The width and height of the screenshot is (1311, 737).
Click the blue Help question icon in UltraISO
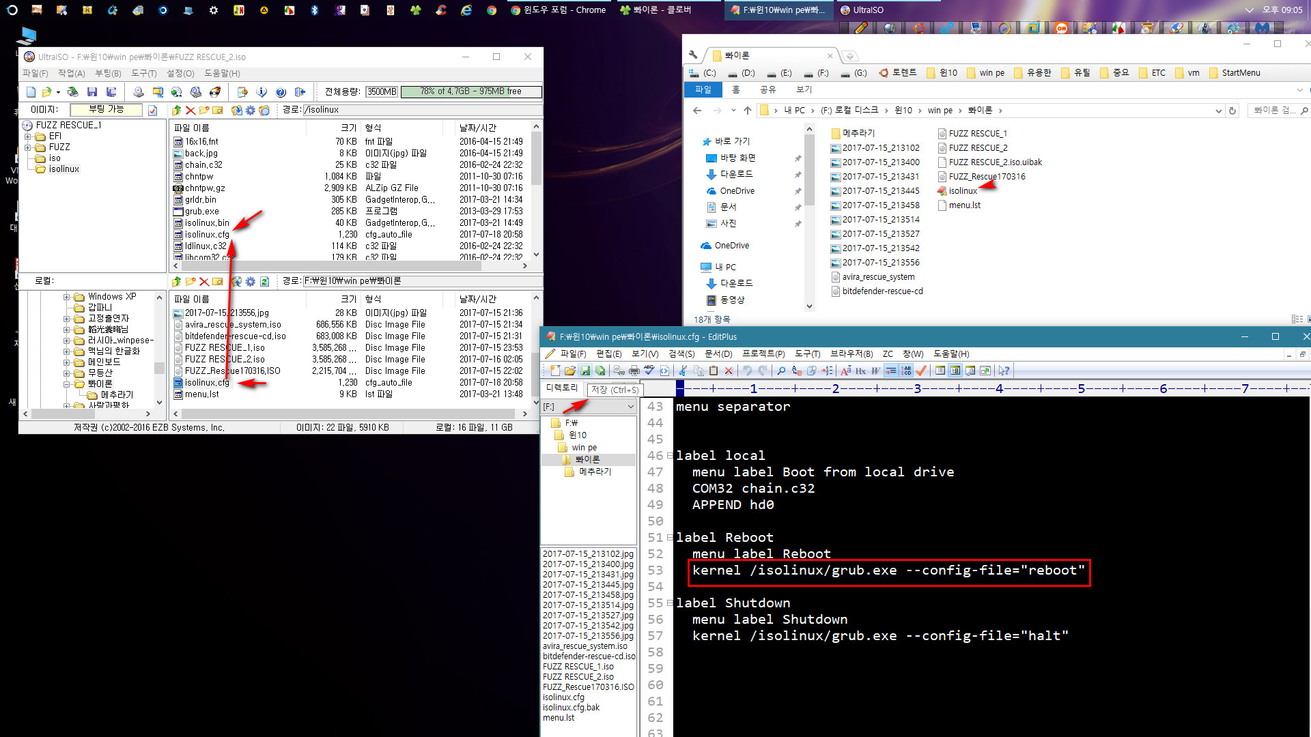281,92
